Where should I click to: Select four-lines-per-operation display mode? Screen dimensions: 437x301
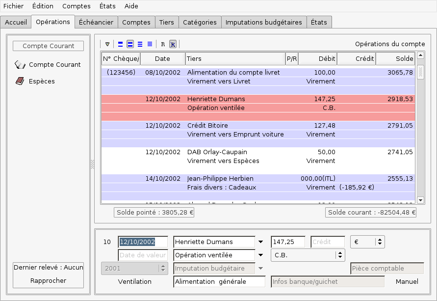(x=150, y=44)
